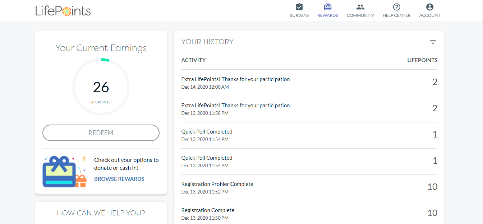
Task: Go to SURVEYS menu label
Action: [x=299, y=15]
